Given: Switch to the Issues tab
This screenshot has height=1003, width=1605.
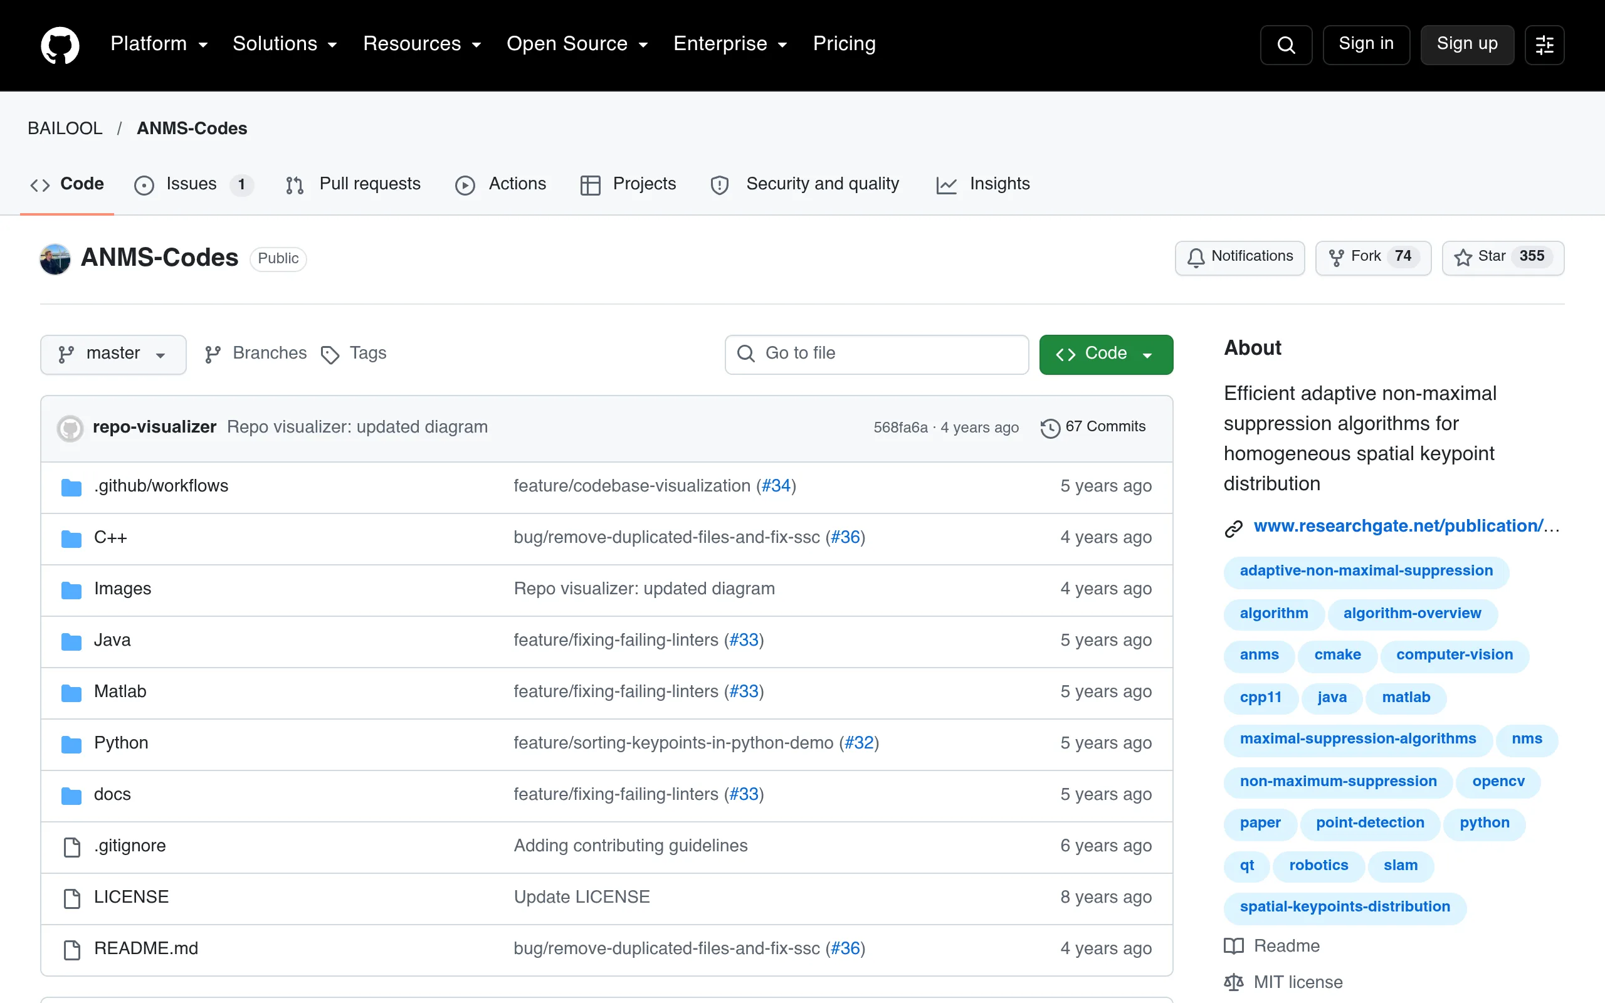Looking at the screenshot, I should [x=193, y=184].
